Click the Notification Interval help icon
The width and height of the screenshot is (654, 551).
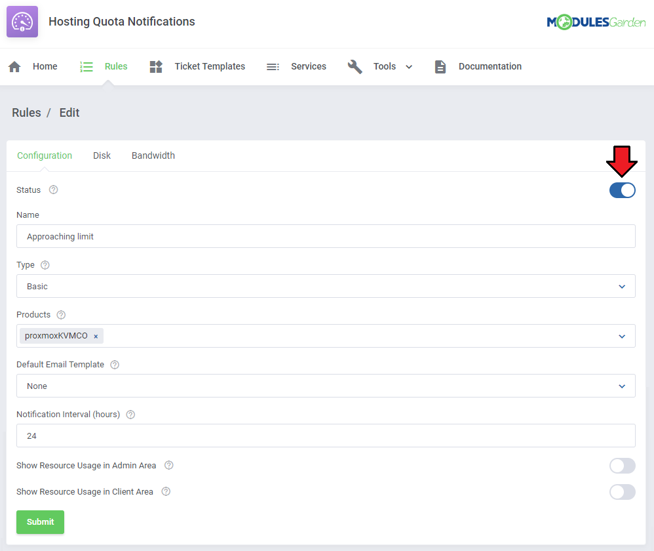point(130,415)
